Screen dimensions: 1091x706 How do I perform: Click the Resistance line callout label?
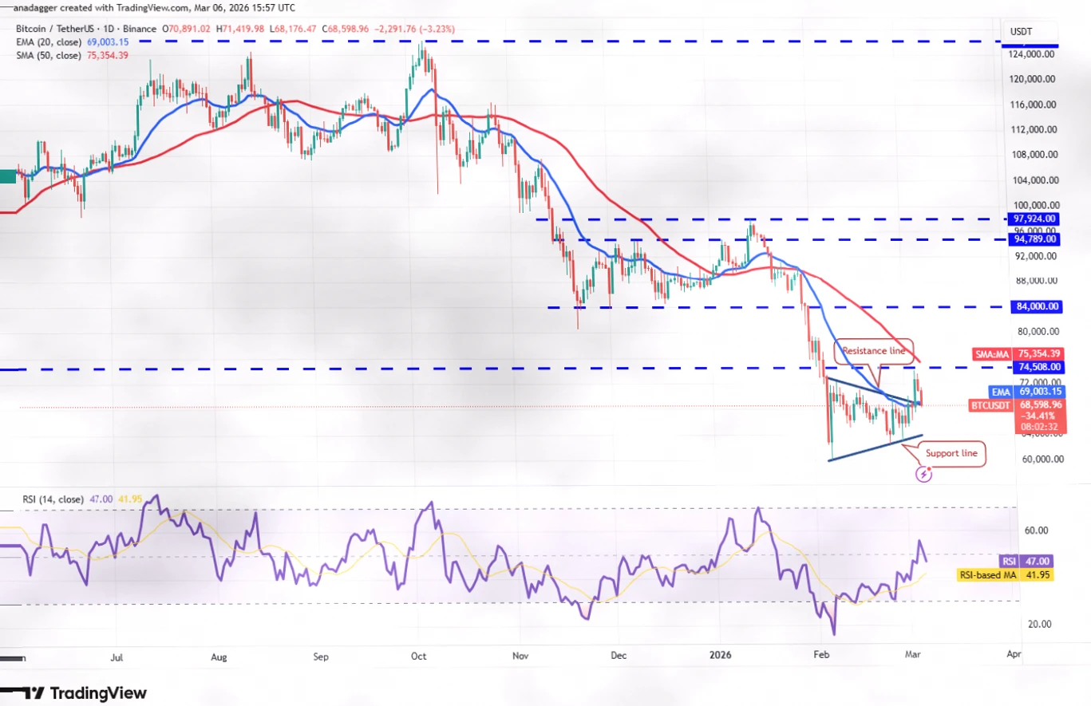point(875,351)
